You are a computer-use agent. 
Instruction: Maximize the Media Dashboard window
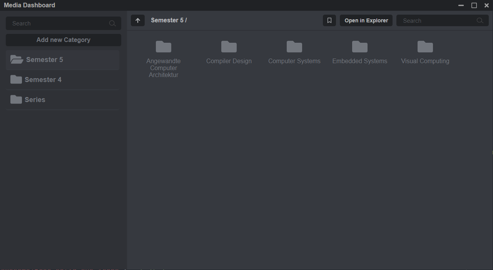(x=474, y=5)
